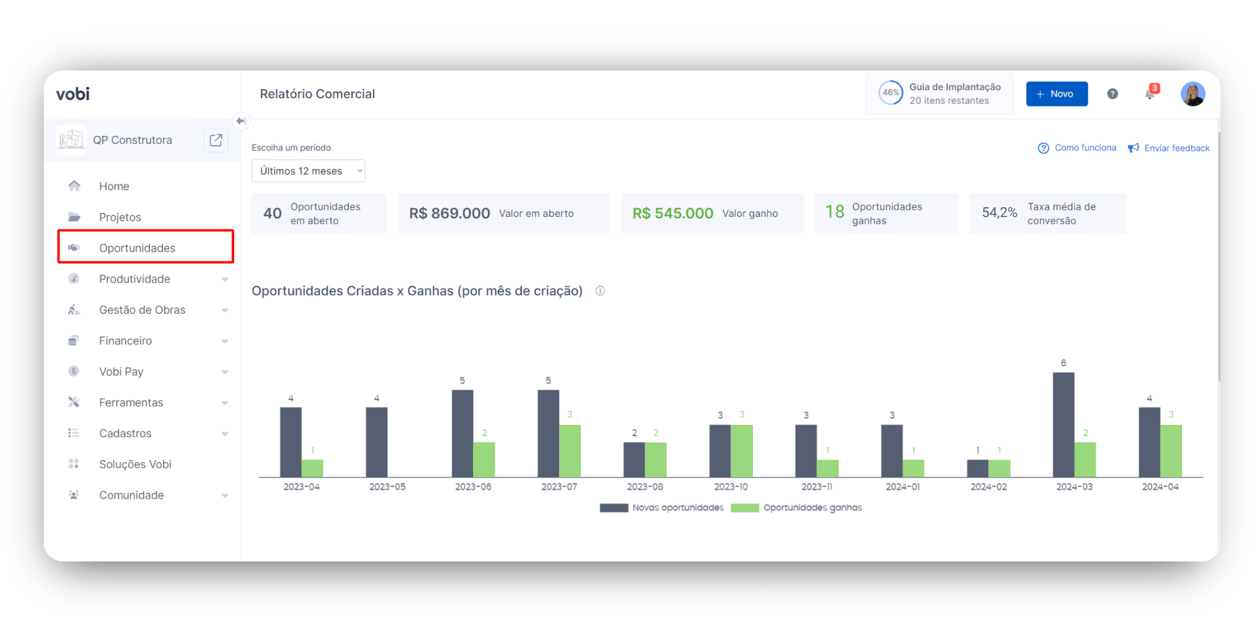Click the Produtividade sidebar icon
The height and width of the screenshot is (634, 1256).
[x=74, y=278]
